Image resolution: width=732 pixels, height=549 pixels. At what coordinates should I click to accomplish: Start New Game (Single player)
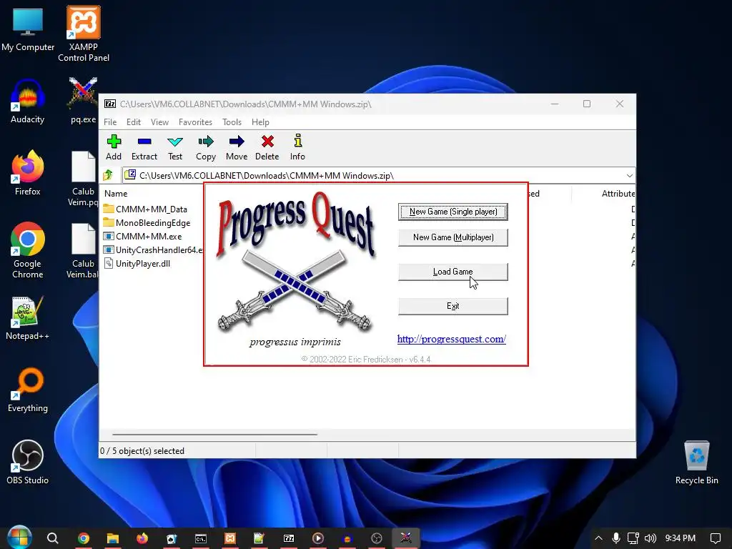(452, 212)
